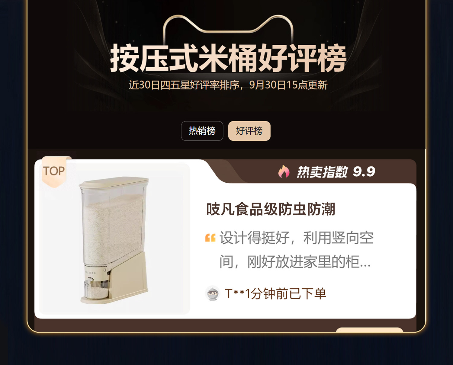453x365 pixels.
Task: Click the buyer avatar icon
Action: coord(212,293)
